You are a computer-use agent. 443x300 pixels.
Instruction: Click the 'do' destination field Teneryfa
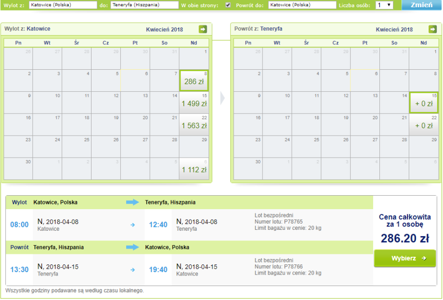(144, 5)
